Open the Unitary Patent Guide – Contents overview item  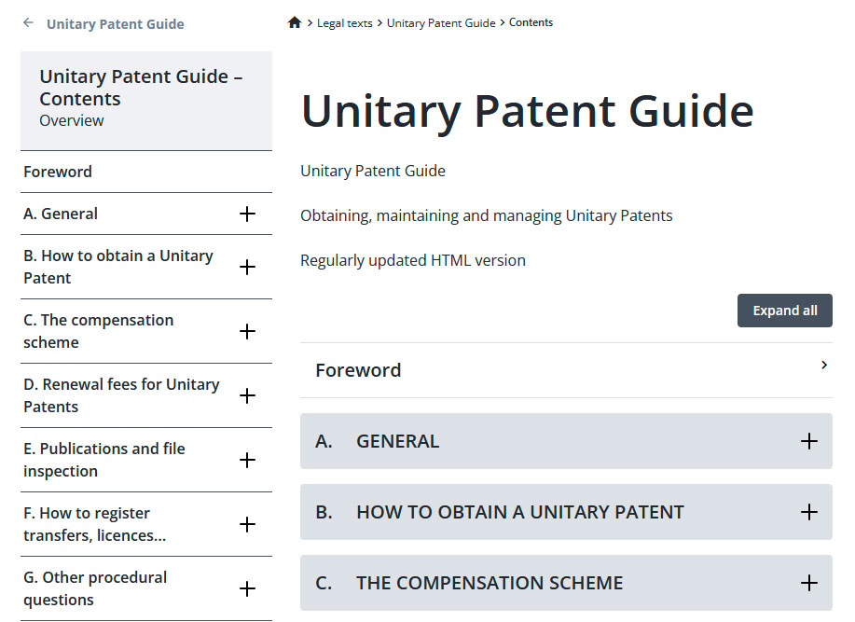(141, 98)
